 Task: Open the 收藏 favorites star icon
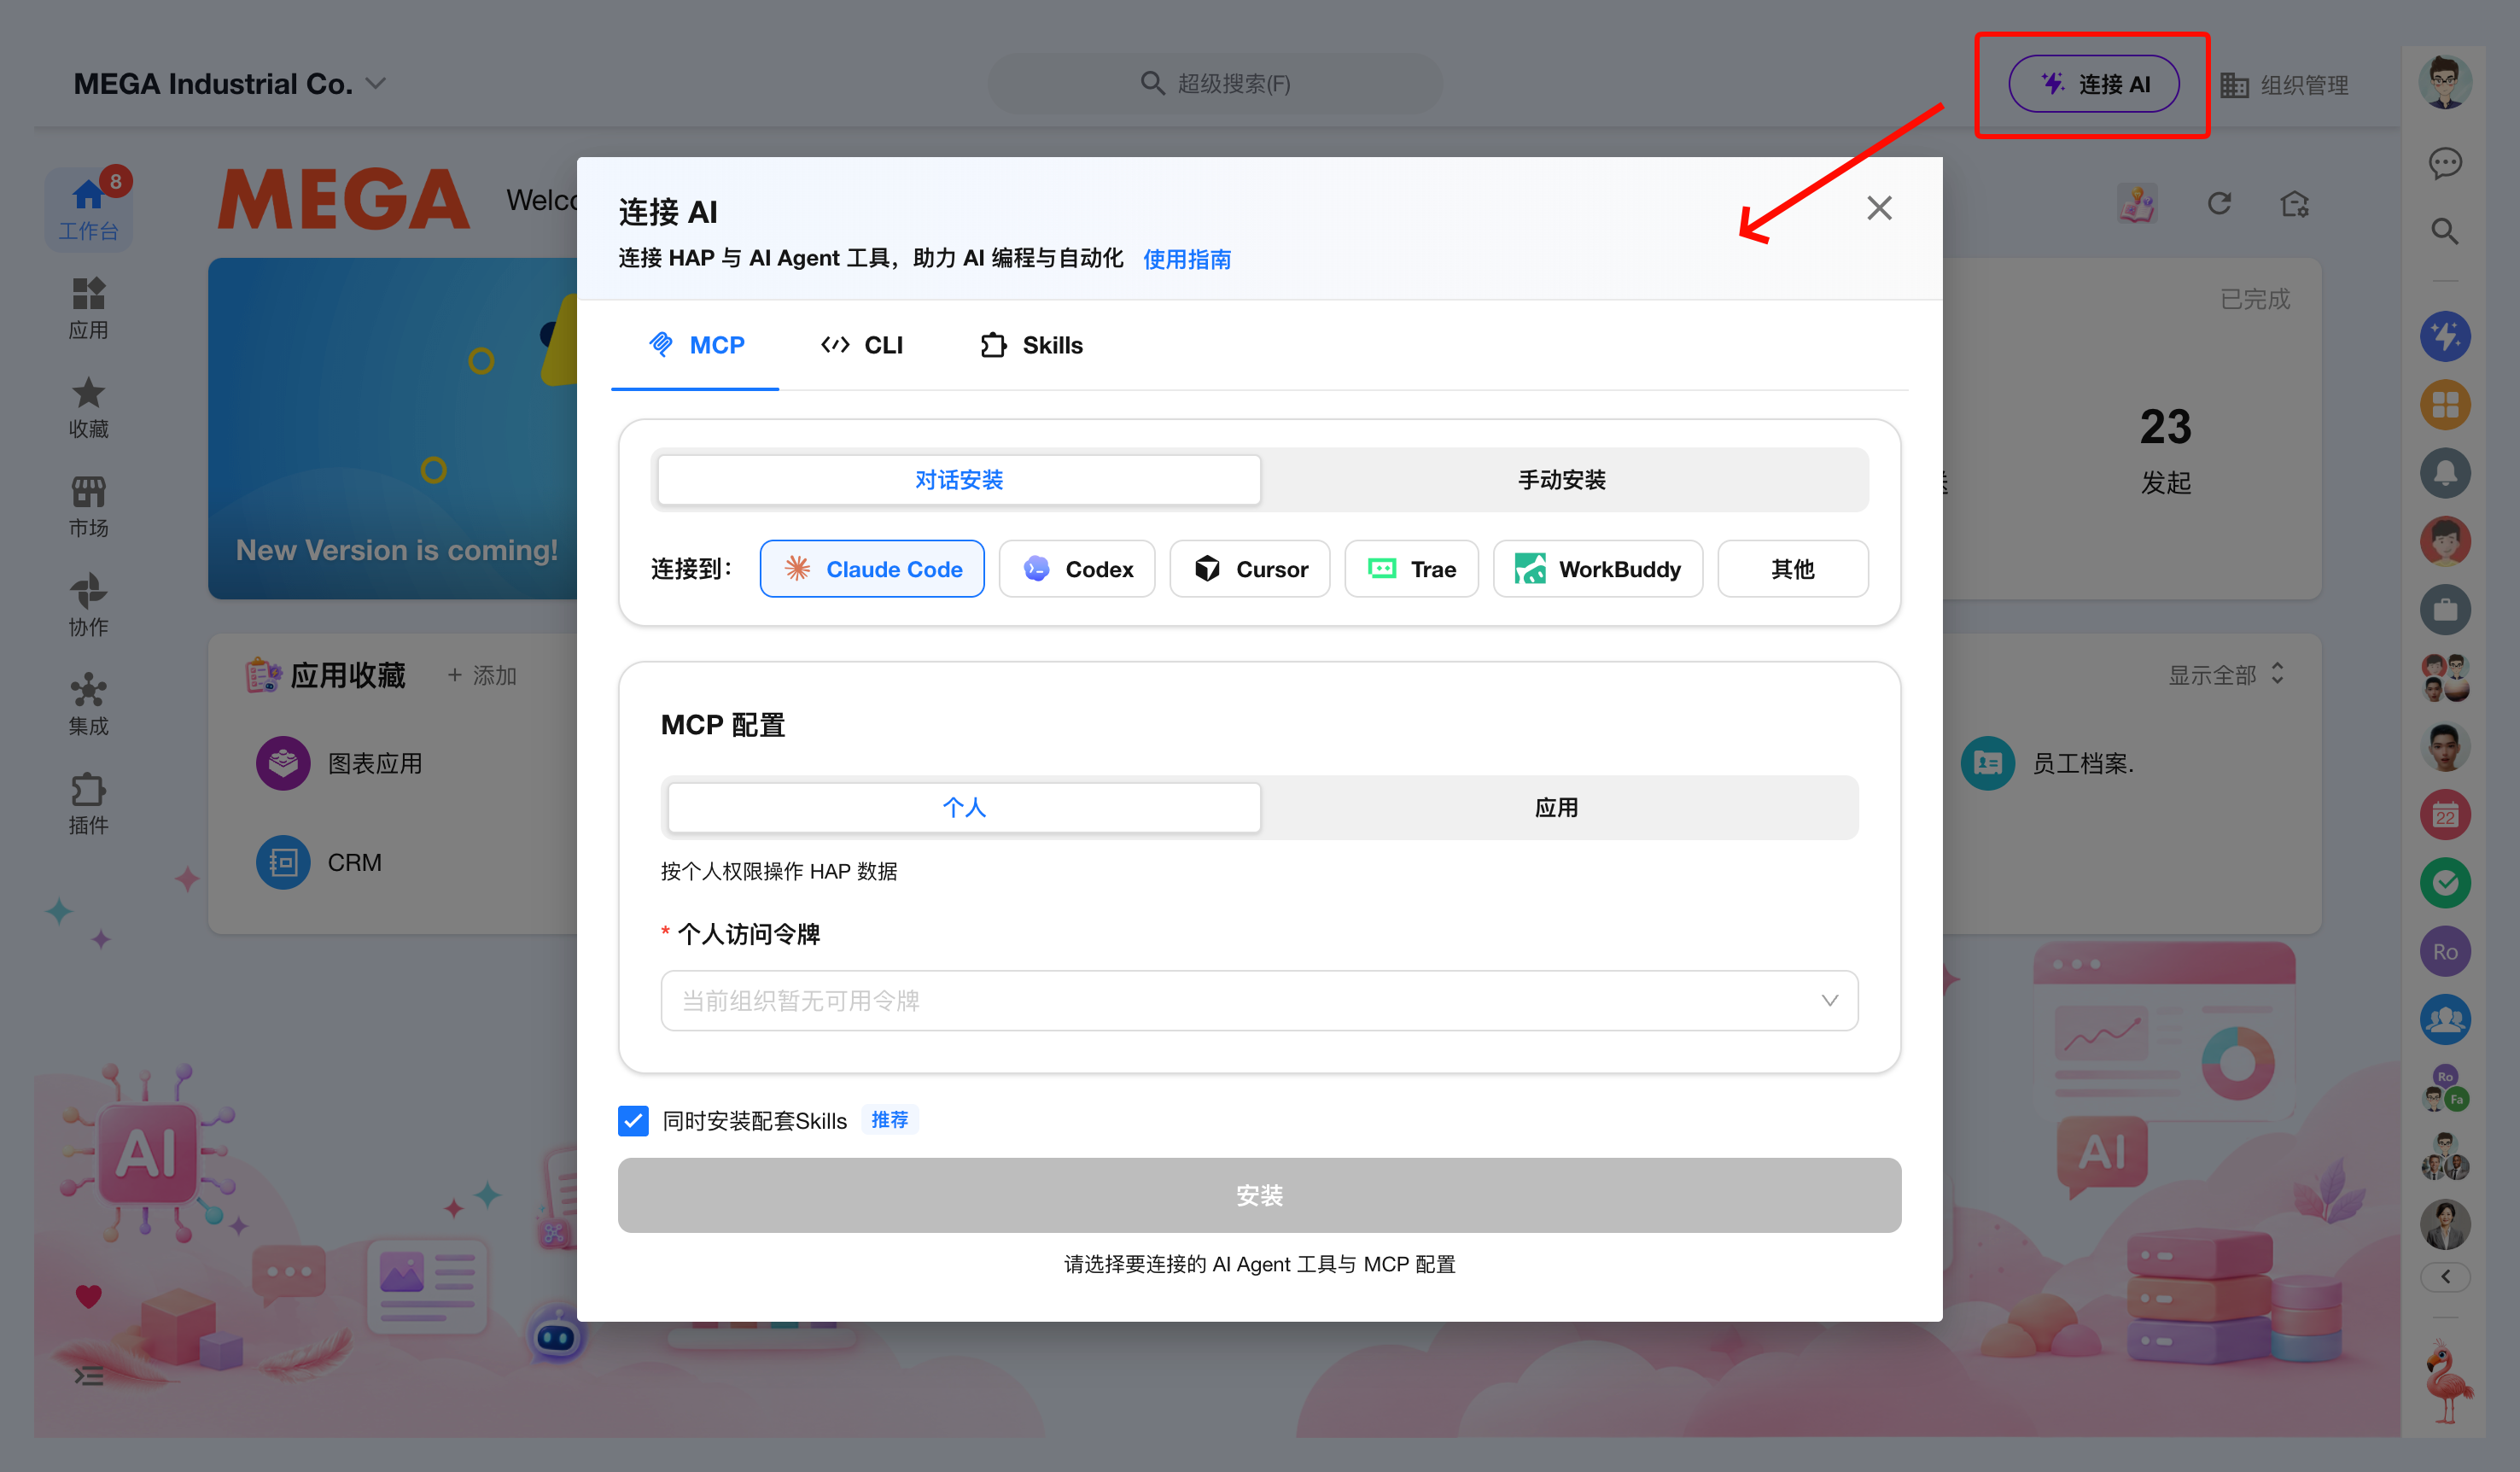(x=88, y=407)
